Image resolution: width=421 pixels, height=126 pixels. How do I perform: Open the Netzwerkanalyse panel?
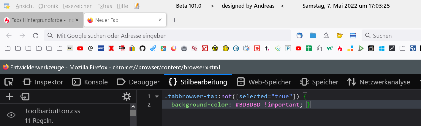pos(379,82)
